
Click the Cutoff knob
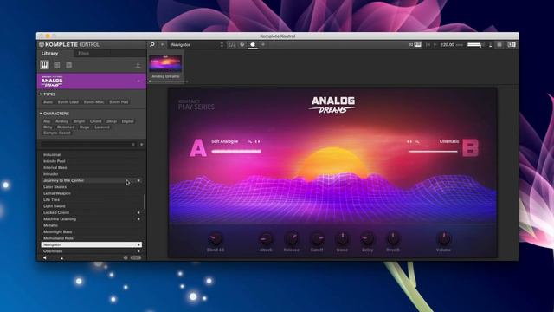(x=317, y=239)
